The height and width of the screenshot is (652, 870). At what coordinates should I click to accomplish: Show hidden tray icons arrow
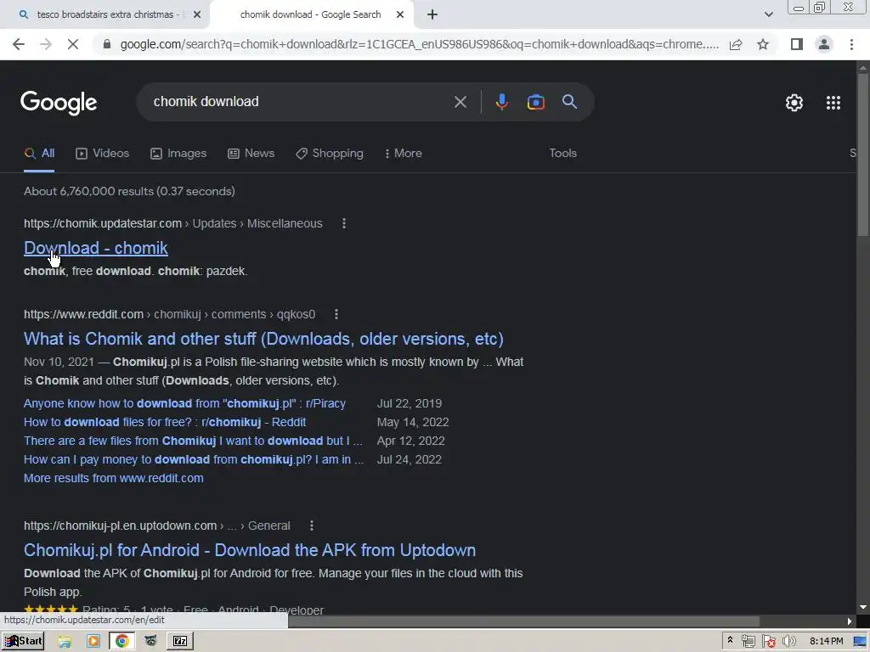(x=730, y=640)
